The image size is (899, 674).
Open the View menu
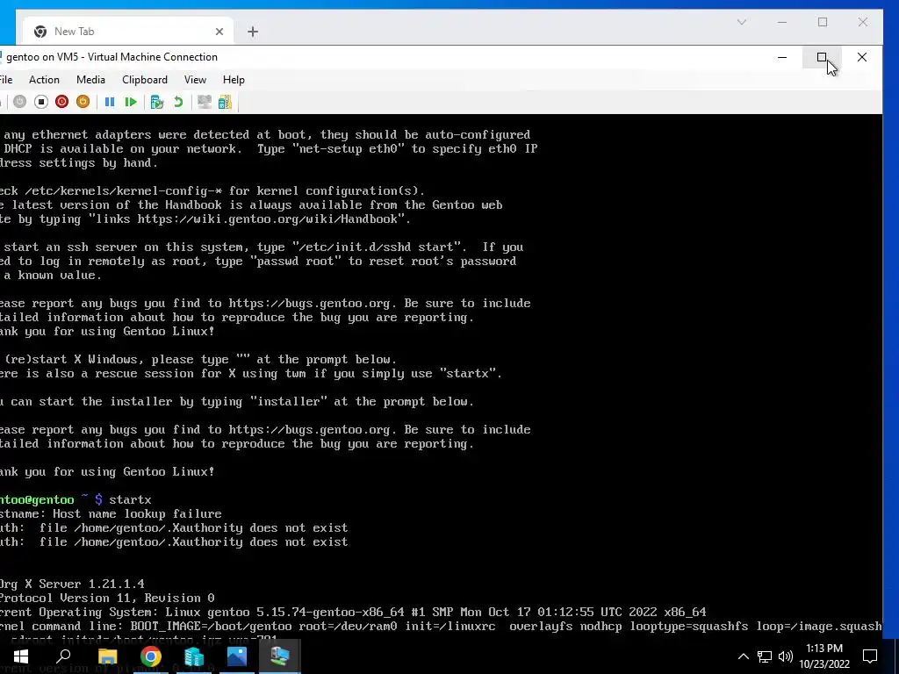point(195,80)
